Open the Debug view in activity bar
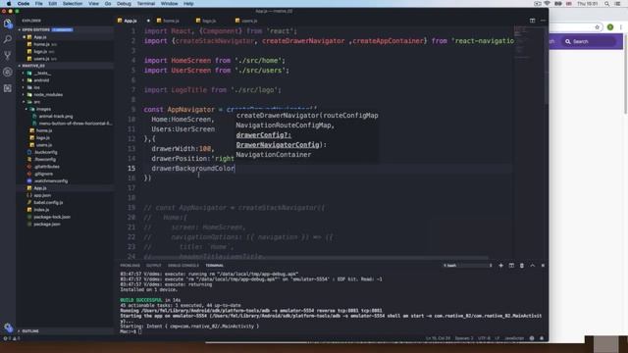This screenshot has height=353, width=628. click(x=8, y=72)
